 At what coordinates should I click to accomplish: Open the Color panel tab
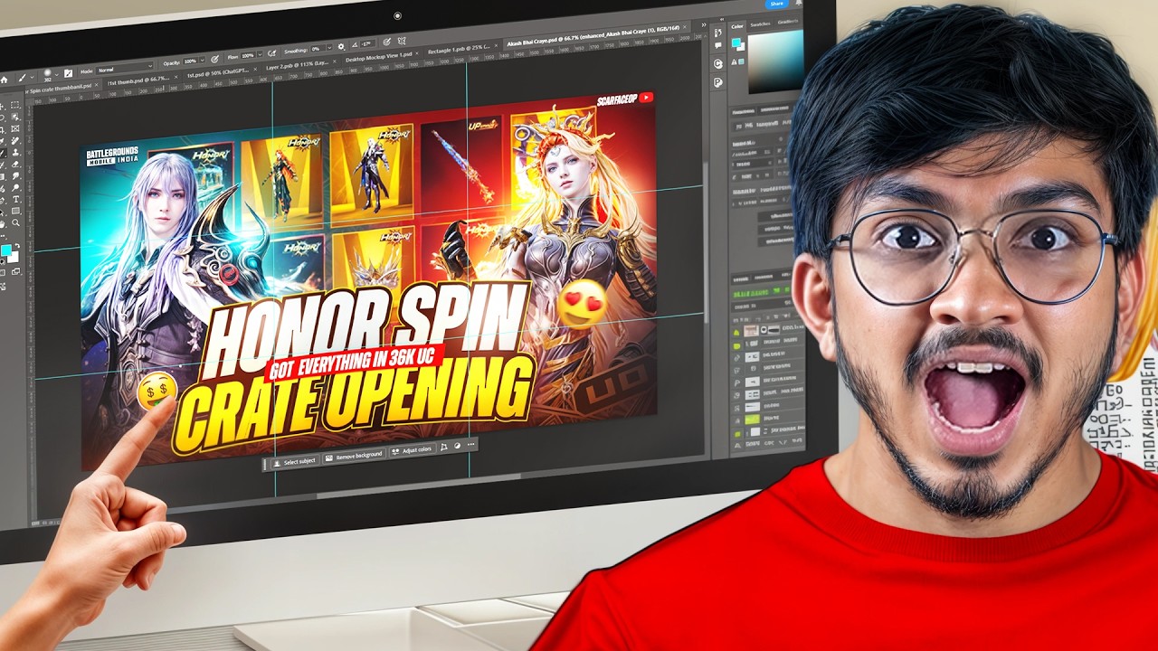(x=737, y=26)
